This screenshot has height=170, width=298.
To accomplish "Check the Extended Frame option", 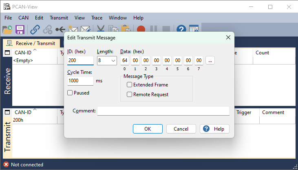I will pyautogui.click(x=129, y=84).
